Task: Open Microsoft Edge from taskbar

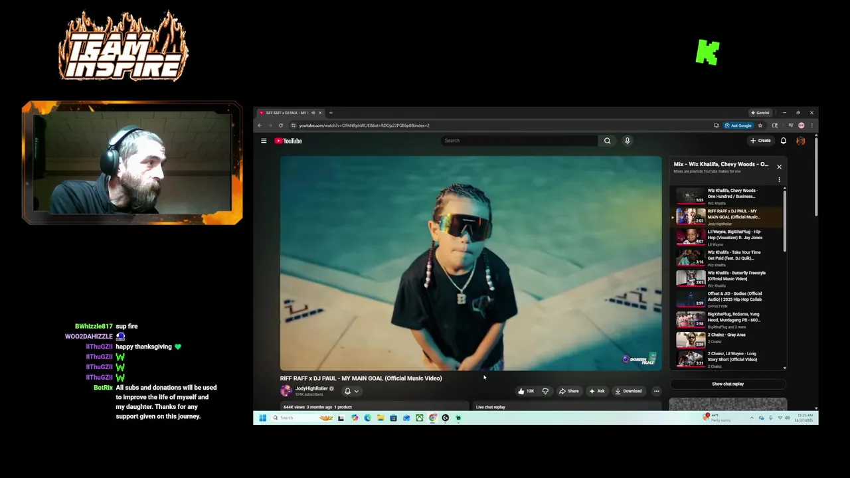Action: (367, 418)
